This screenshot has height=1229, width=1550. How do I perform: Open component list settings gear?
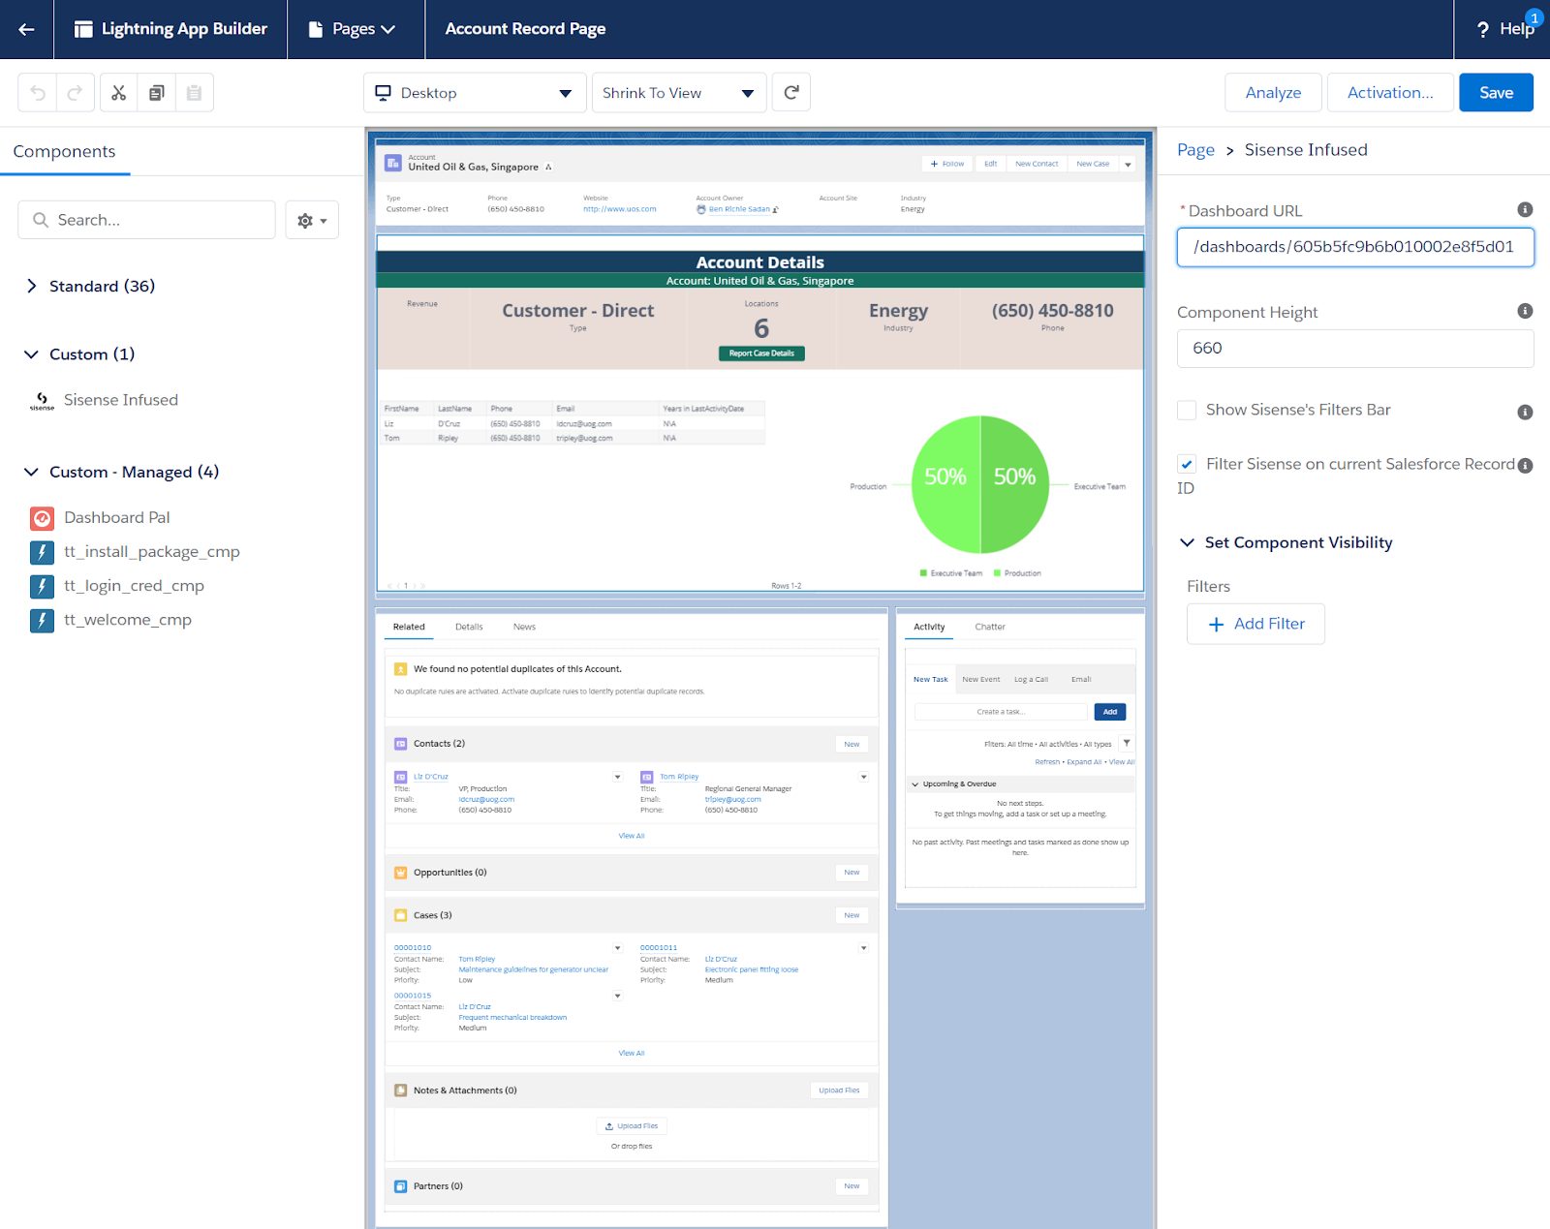pos(312,221)
